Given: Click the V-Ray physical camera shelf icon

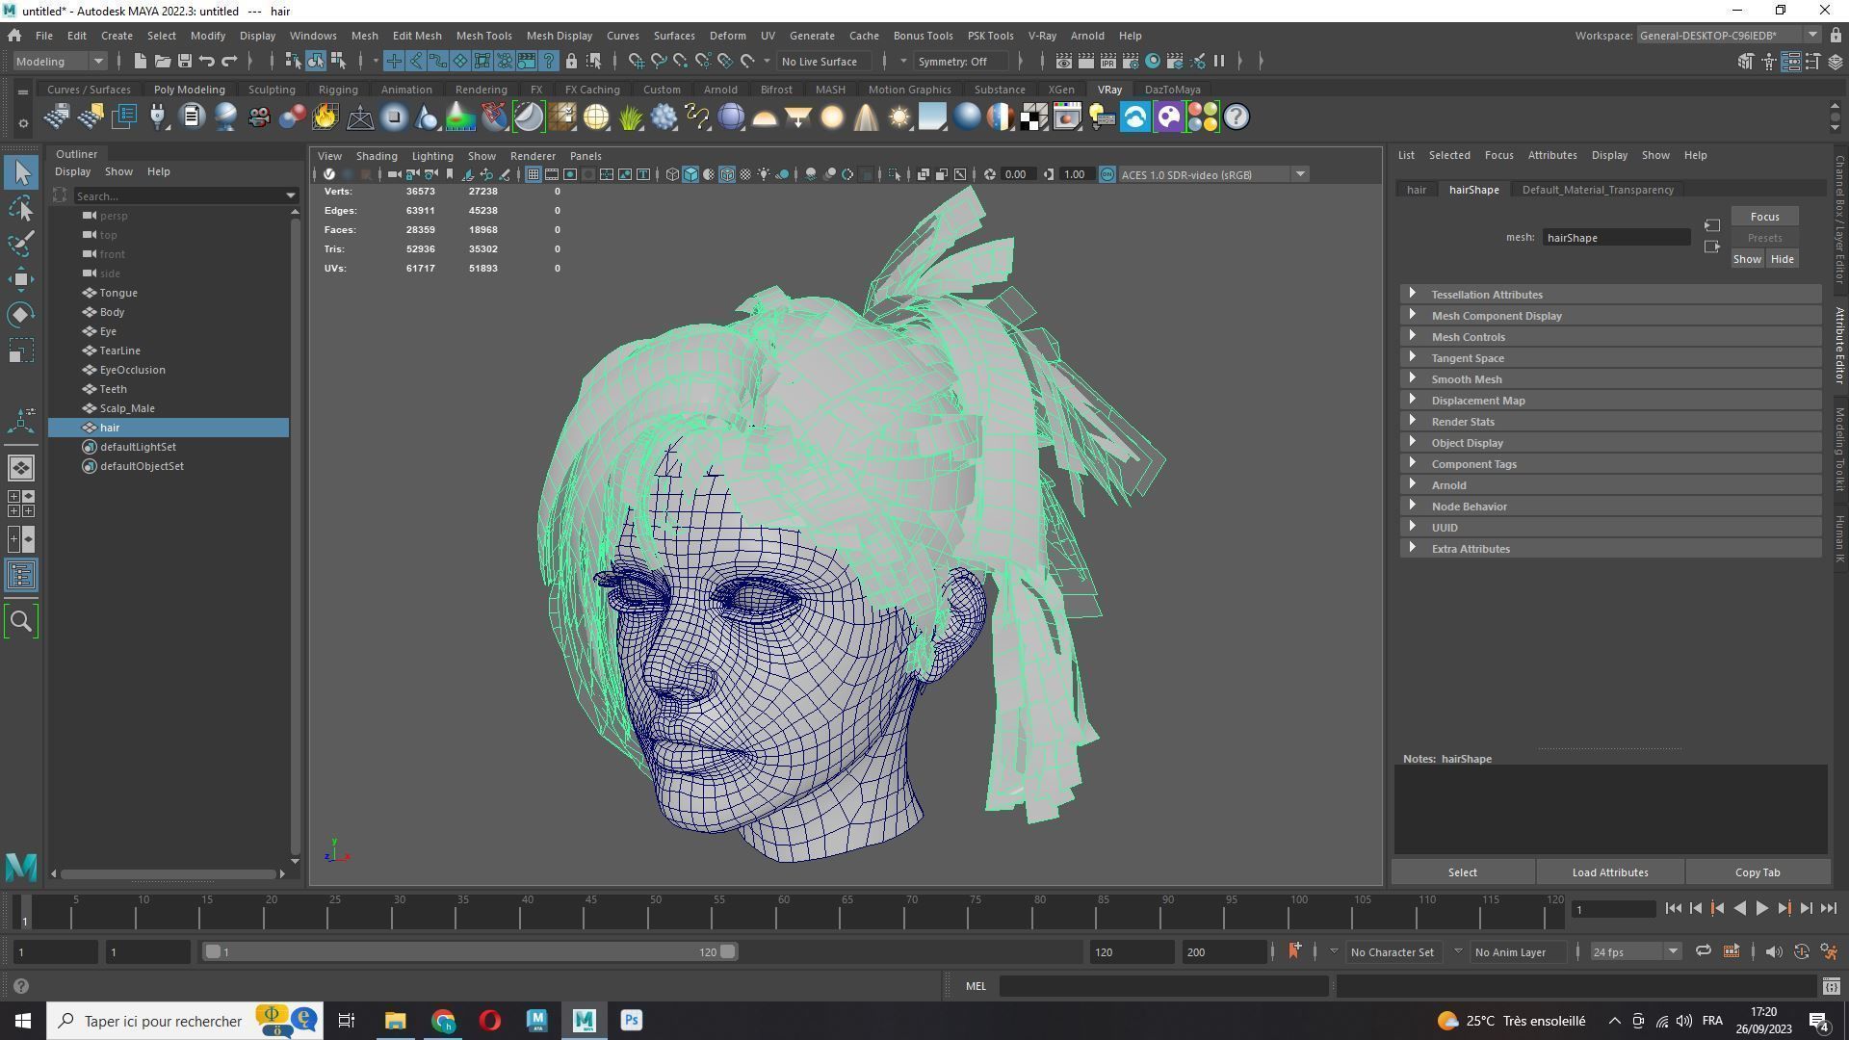Looking at the screenshot, I should click(258, 117).
